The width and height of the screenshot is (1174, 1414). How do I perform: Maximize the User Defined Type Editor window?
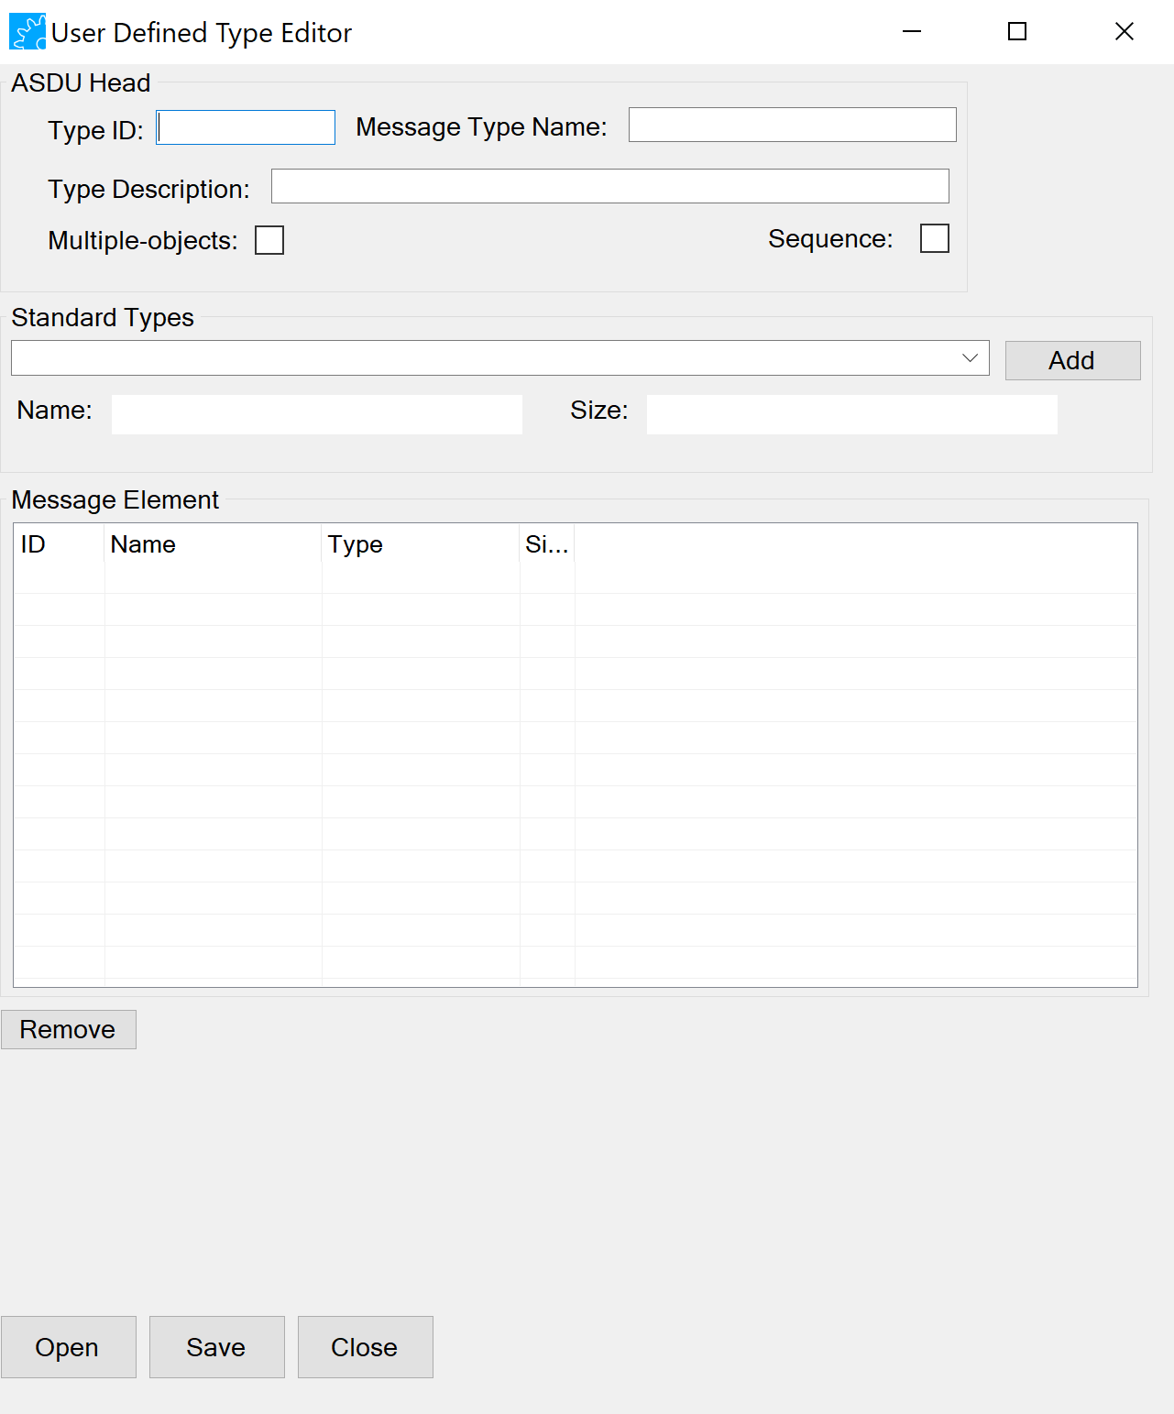1017,32
